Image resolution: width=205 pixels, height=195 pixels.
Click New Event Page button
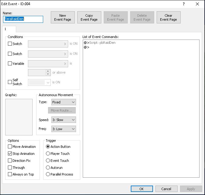click(63, 18)
